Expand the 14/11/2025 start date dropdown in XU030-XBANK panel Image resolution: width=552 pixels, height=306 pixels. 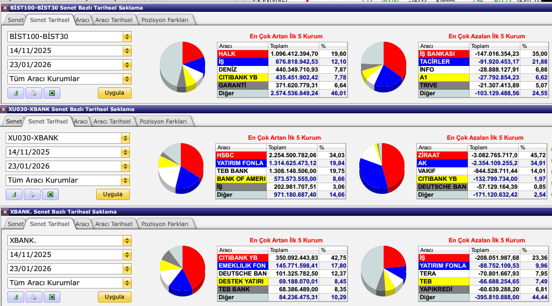125,152
